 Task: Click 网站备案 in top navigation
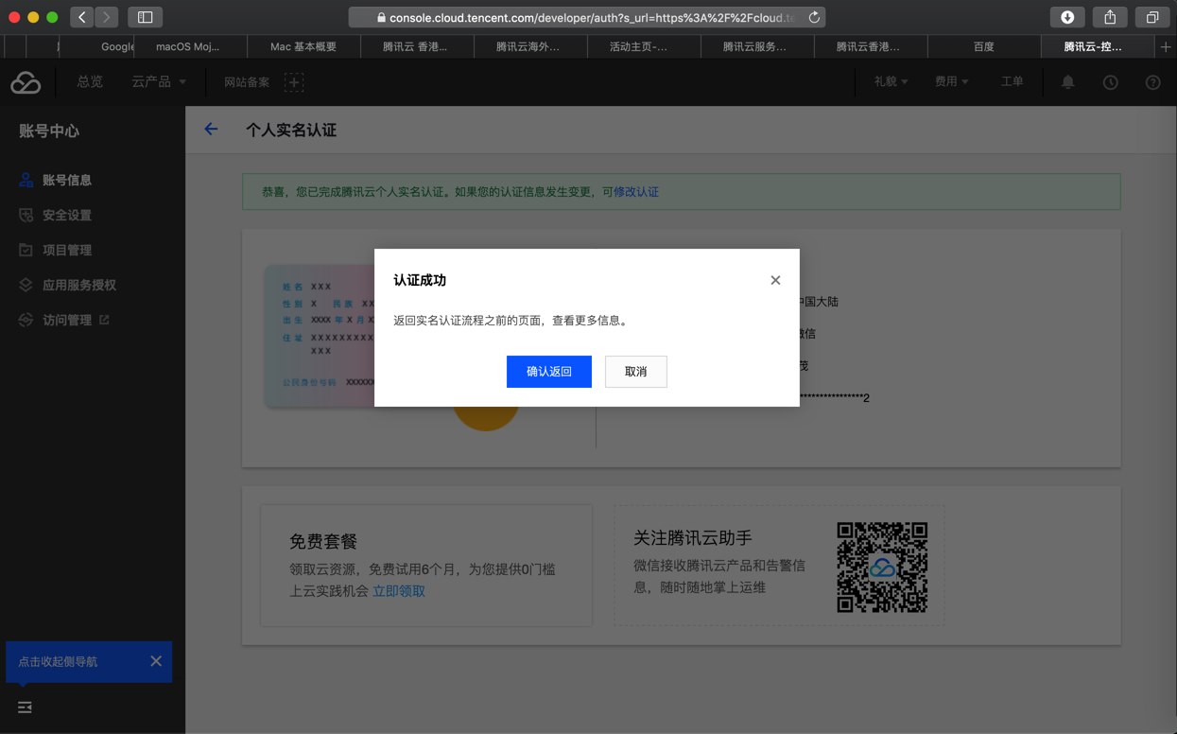pos(247,82)
